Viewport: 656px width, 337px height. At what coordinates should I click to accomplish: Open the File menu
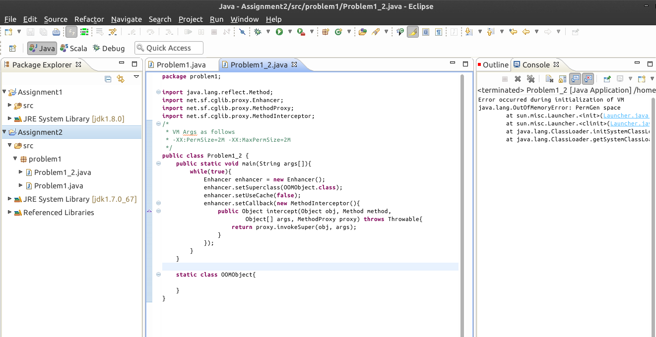pos(10,19)
